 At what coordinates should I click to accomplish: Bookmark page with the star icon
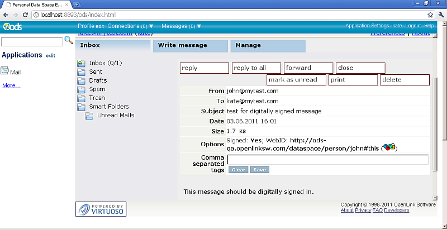pos(430,15)
